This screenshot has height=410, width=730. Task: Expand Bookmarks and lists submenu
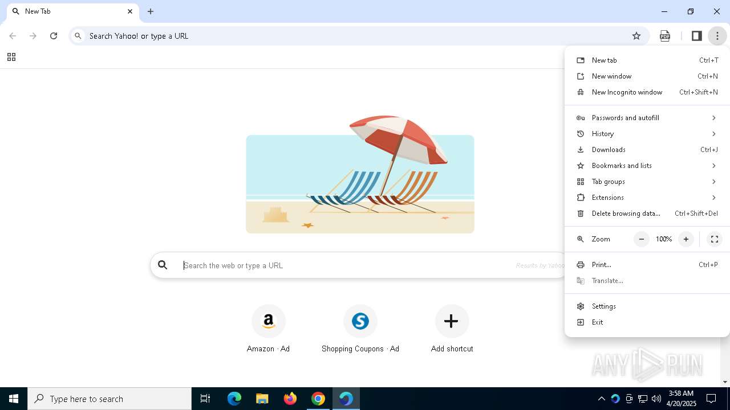pos(647,166)
